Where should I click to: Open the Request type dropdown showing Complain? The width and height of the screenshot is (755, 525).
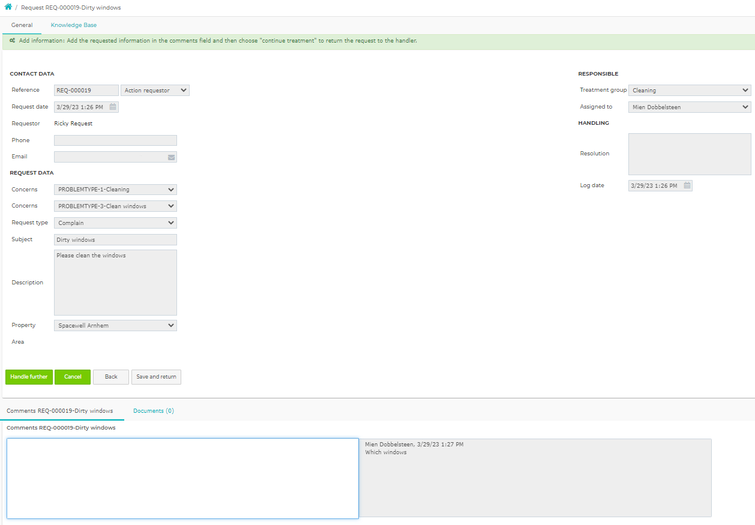pos(115,223)
